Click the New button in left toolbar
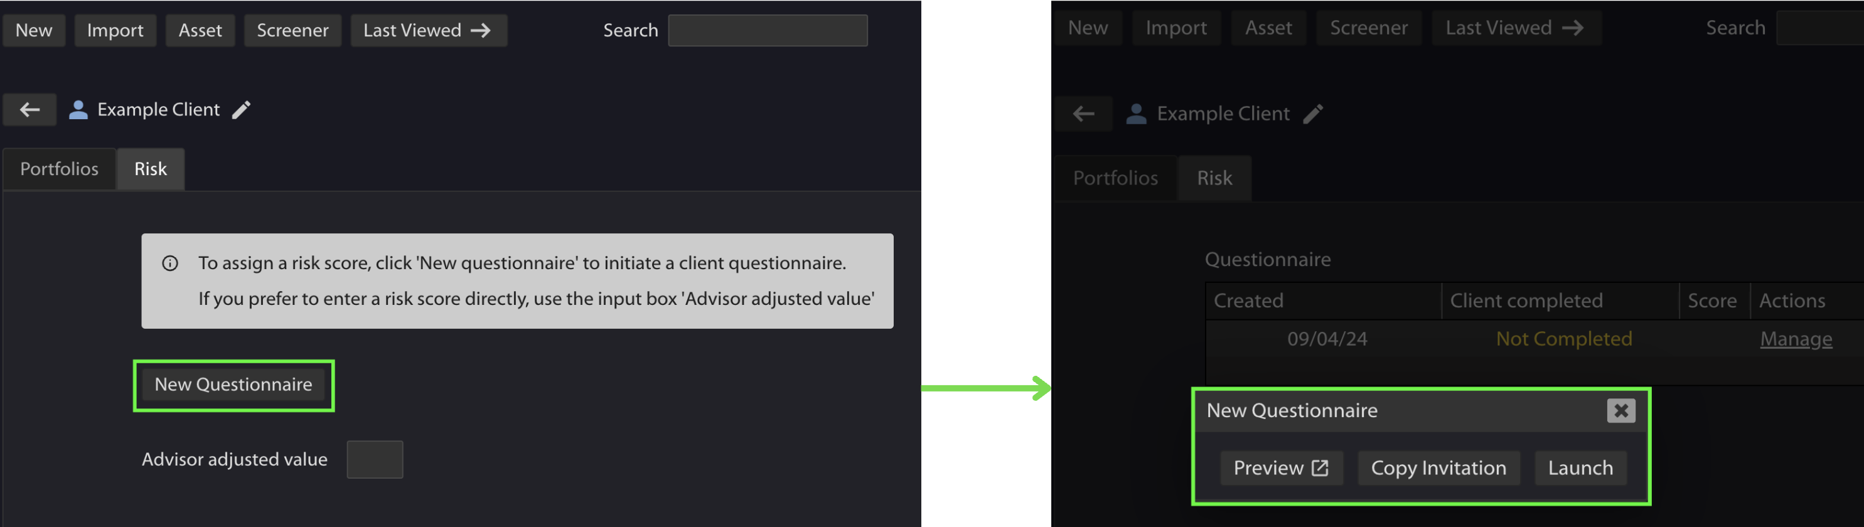1864x527 pixels. tap(34, 30)
